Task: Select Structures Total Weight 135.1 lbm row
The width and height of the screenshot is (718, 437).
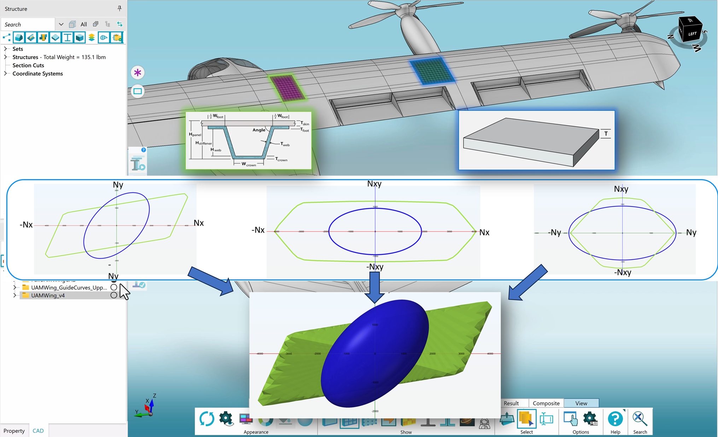Action: pos(59,57)
